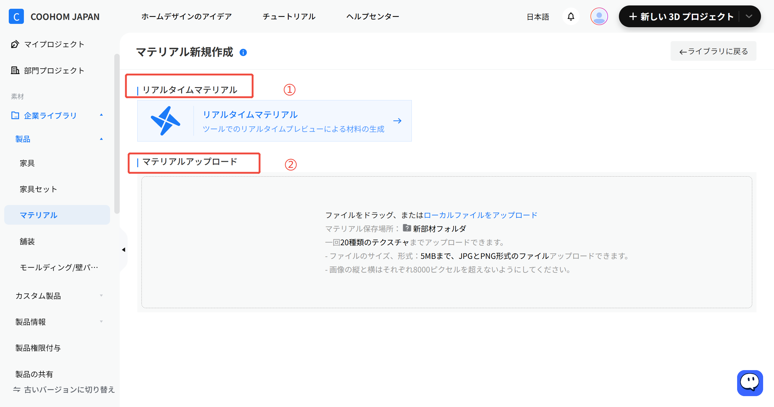
Task: Click the マテリアル新規作成 page title
Action: pos(185,52)
